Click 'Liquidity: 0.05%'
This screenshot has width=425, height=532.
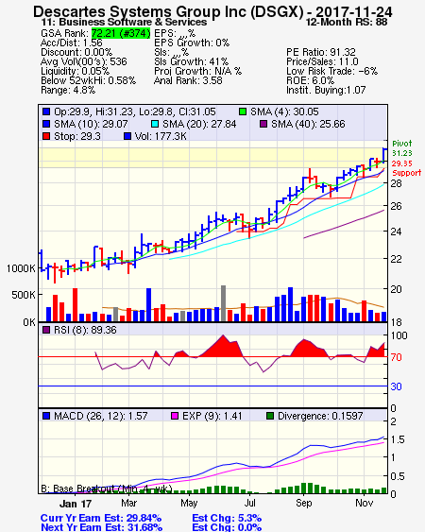point(75,71)
